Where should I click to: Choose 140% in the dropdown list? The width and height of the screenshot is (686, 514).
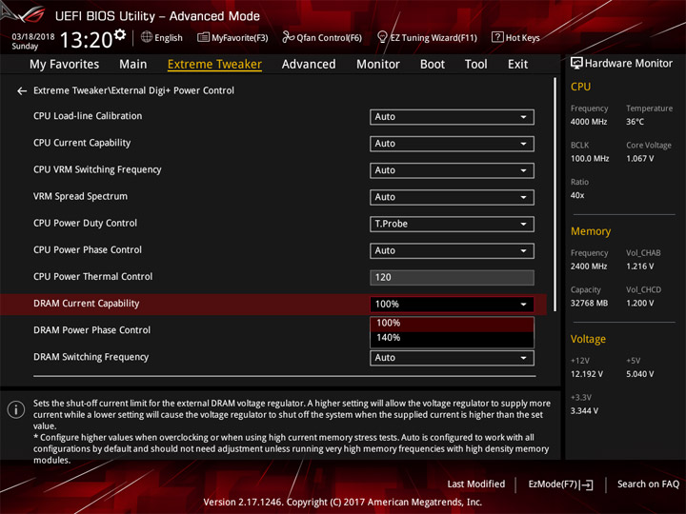[452, 338]
